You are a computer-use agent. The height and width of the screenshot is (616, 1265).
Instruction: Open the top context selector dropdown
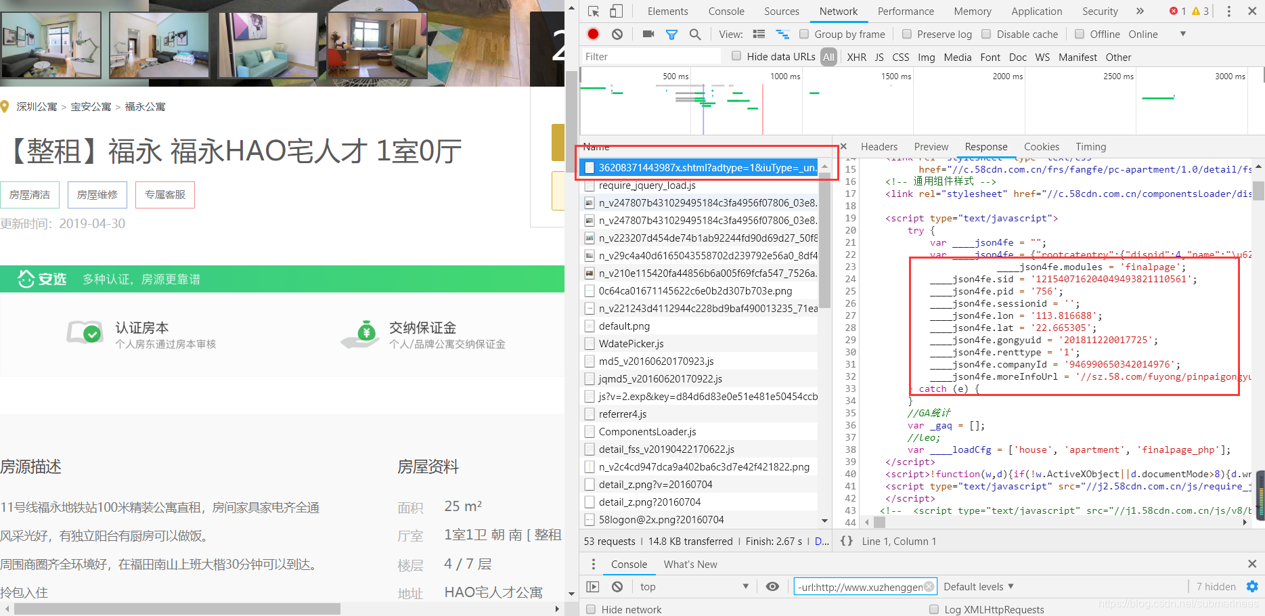tap(694, 587)
